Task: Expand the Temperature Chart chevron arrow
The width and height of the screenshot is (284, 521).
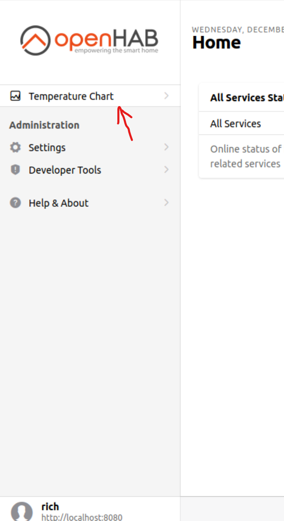Action: click(x=166, y=96)
